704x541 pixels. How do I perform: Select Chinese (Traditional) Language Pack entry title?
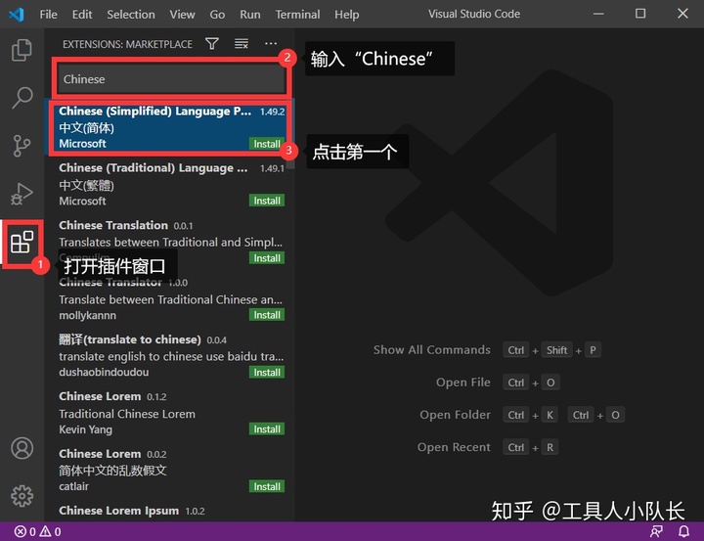click(154, 168)
